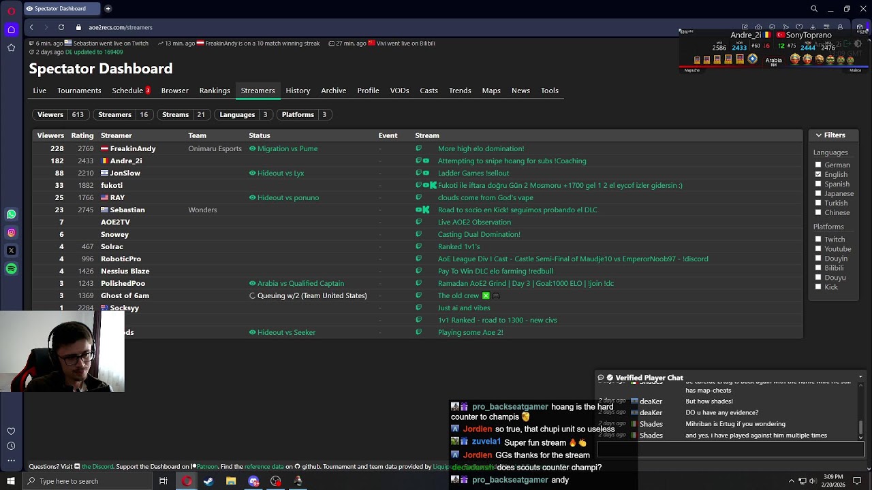The width and height of the screenshot is (872, 490).
Task: Open the sidebar three-dots setup menu
Action: point(11,461)
